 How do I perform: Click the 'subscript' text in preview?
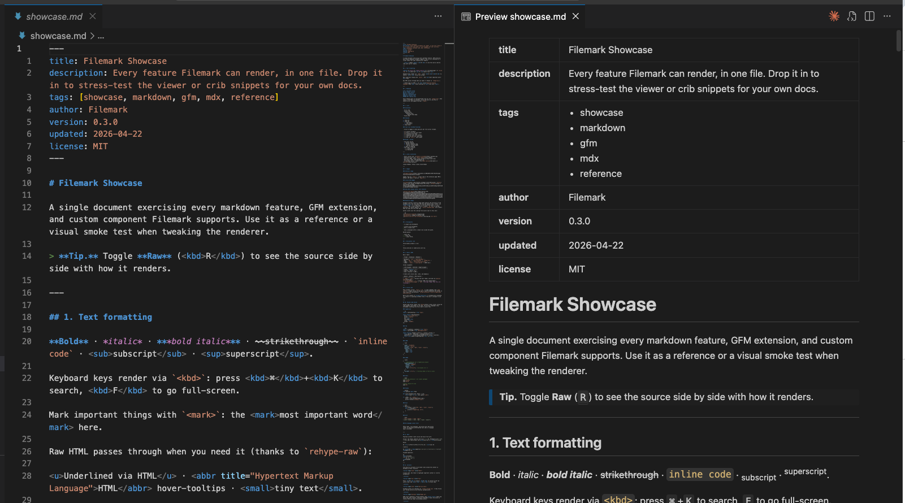click(759, 478)
